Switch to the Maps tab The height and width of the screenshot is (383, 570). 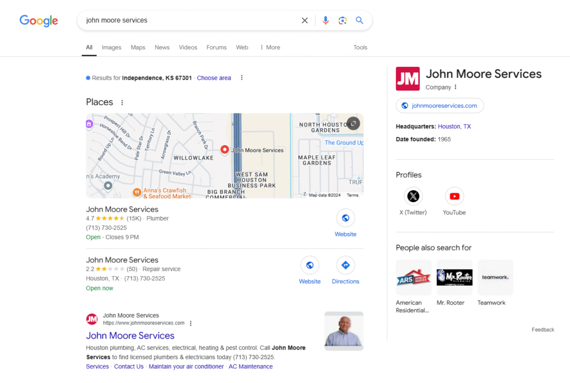tap(138, 48)
